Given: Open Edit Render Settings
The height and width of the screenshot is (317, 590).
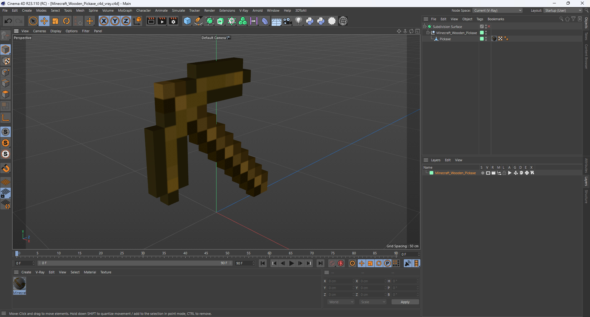Looking at the screenshot, I should coord(173,21).
